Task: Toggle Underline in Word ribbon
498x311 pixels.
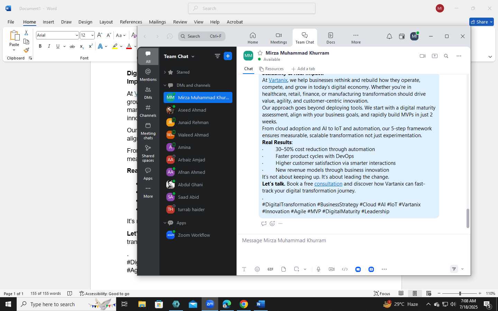Action: tap(58, 46)
